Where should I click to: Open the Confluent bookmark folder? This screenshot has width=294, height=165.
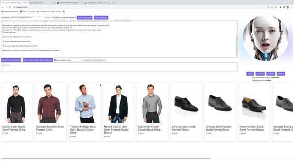57,11
